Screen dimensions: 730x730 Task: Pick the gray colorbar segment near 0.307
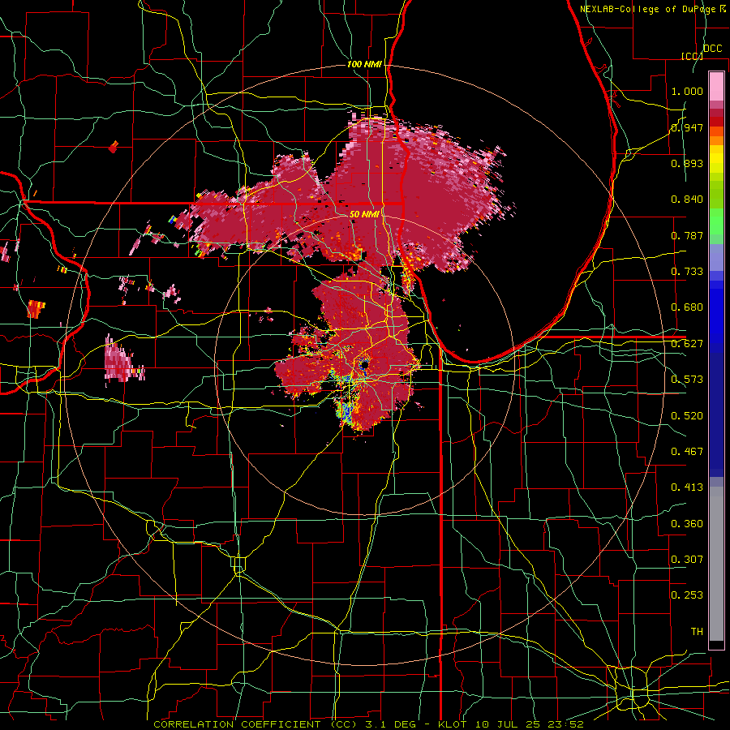tap(716, 564)
